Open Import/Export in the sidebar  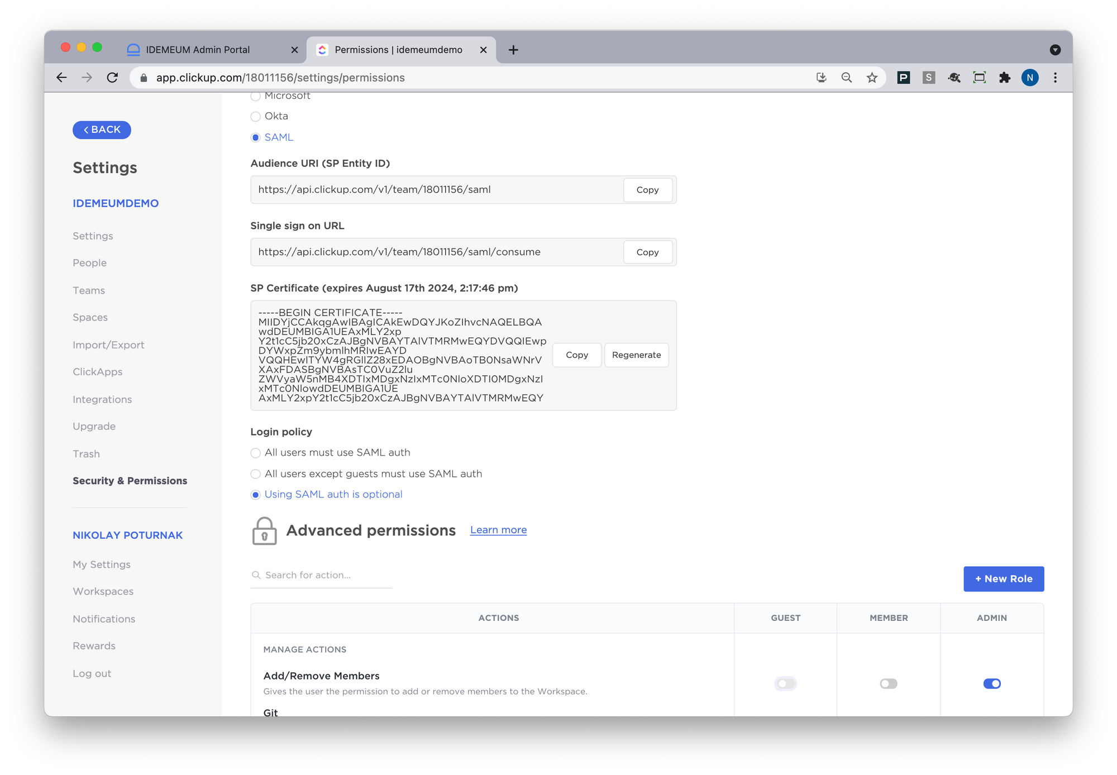point(108,345)
